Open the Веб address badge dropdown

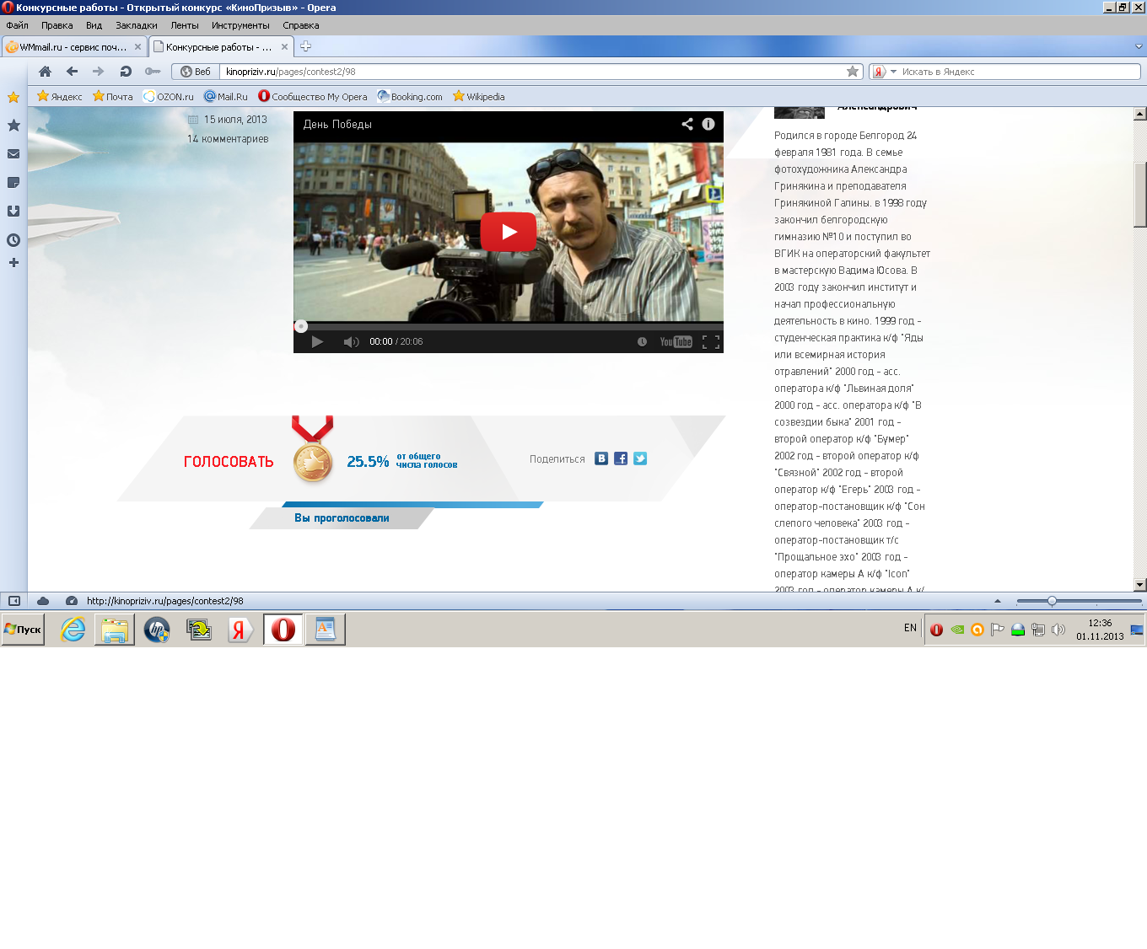tap(196, 72)
